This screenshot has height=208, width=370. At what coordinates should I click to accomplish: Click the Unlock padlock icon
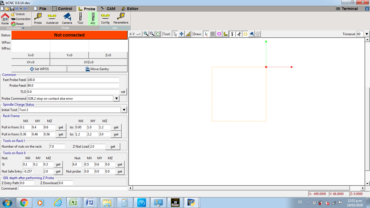(x=13, y=14)
